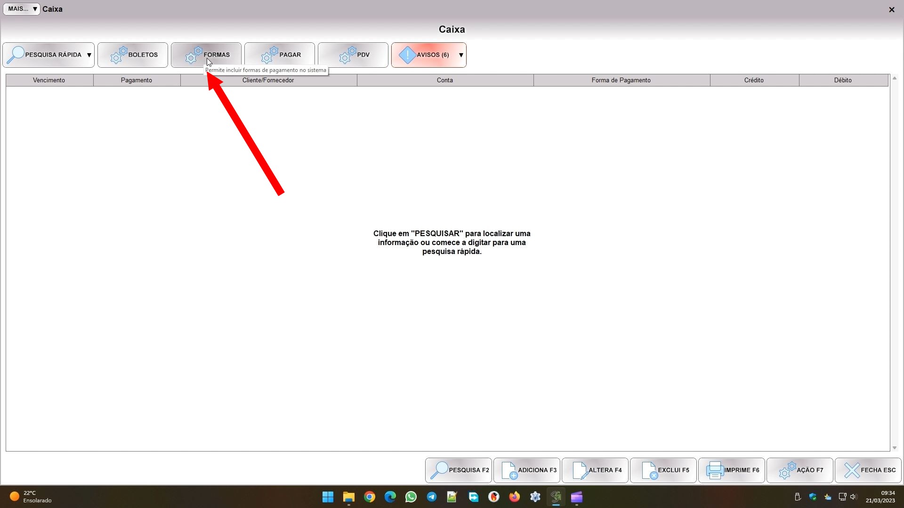904x508 pixels.
Task: Click the Boletos gear button
Action: tap(133, 55)
